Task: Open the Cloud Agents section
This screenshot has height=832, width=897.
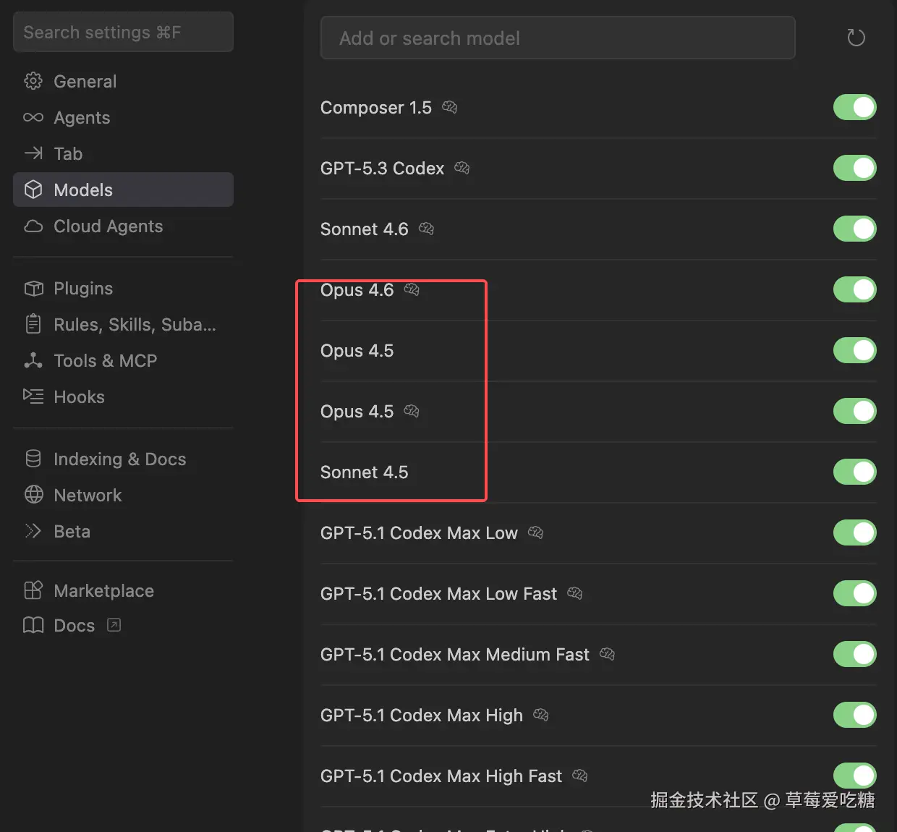Action: (x=123, y=226)
